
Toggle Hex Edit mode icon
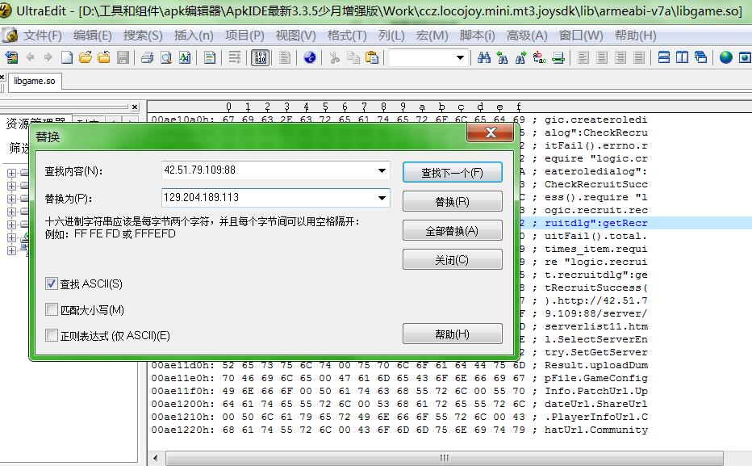tap(260, 57)
